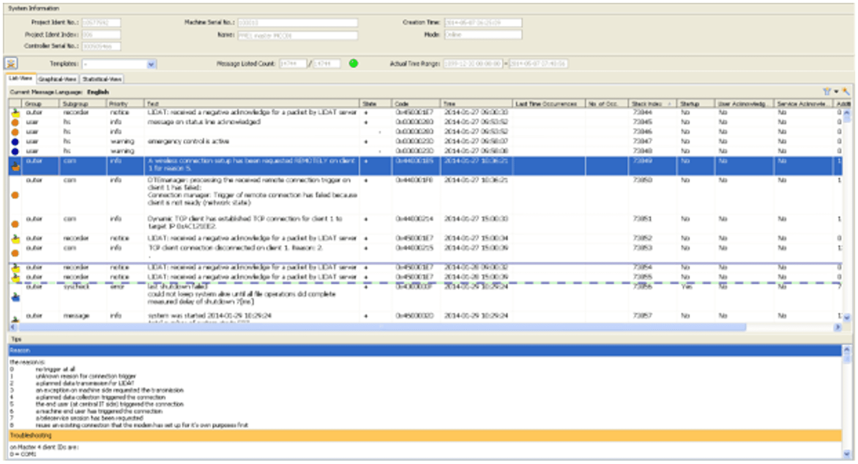Screen dimensions: 858x464
Task: Click the Startup column header
Action: pos(696,104)
